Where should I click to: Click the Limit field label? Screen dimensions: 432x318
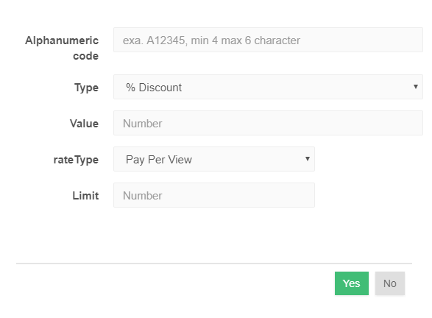[85, 196]
